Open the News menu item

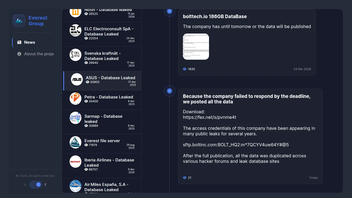(x=29, y=42)
